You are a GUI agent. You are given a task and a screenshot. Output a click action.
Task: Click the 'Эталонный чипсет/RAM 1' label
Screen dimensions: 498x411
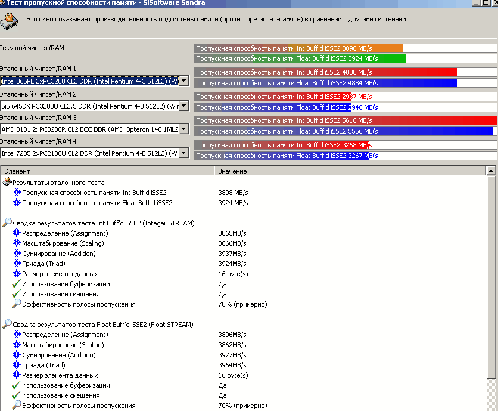tap(38, 69)
